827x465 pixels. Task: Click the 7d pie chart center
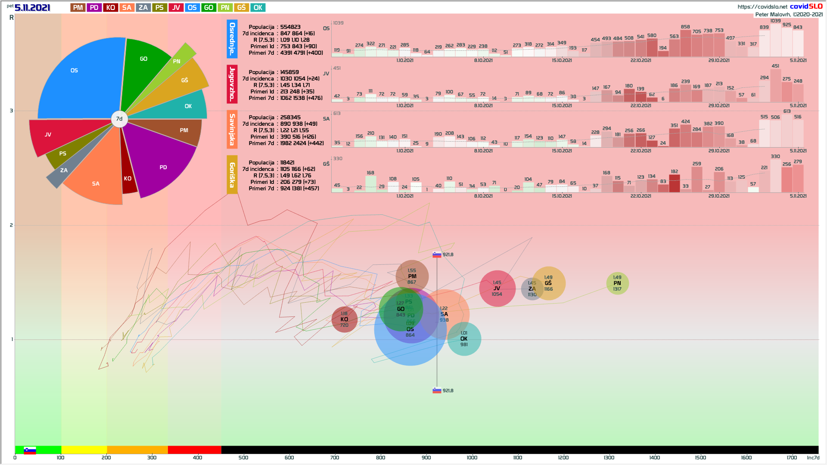point(119,119)
